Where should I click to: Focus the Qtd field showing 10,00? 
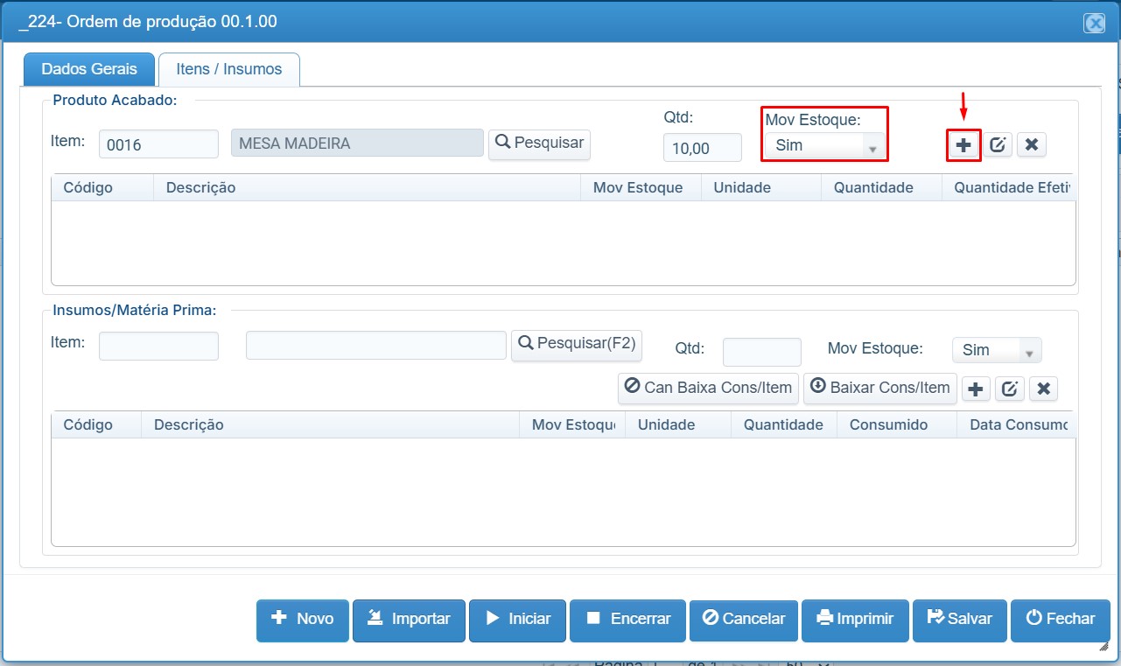coord(703,147)
